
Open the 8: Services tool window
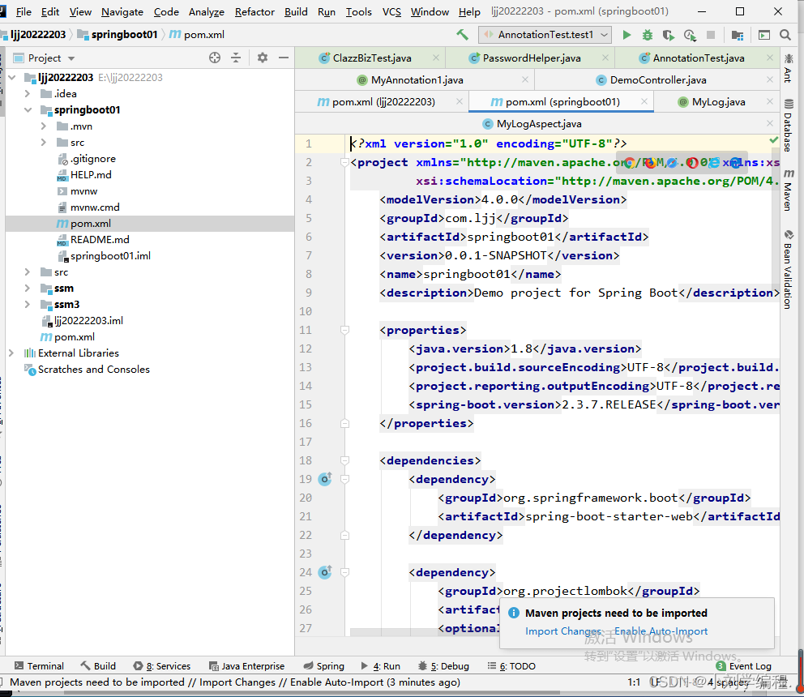[x=162, y=665]
